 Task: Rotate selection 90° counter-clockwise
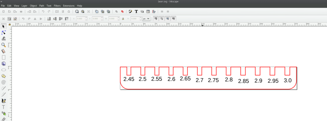(23, 19)
